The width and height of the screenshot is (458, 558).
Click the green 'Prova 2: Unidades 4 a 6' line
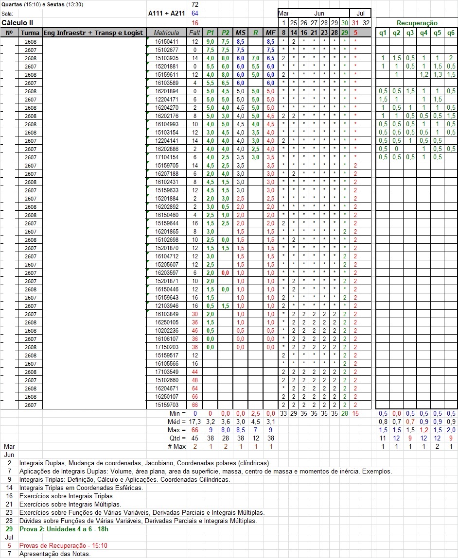(x=63, y=529)
